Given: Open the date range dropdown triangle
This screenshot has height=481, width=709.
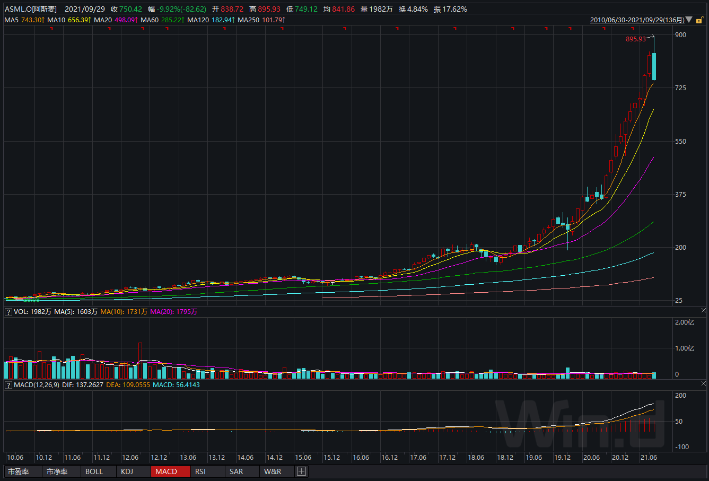Looking at the screenshot, I should (x=689, y=20).
